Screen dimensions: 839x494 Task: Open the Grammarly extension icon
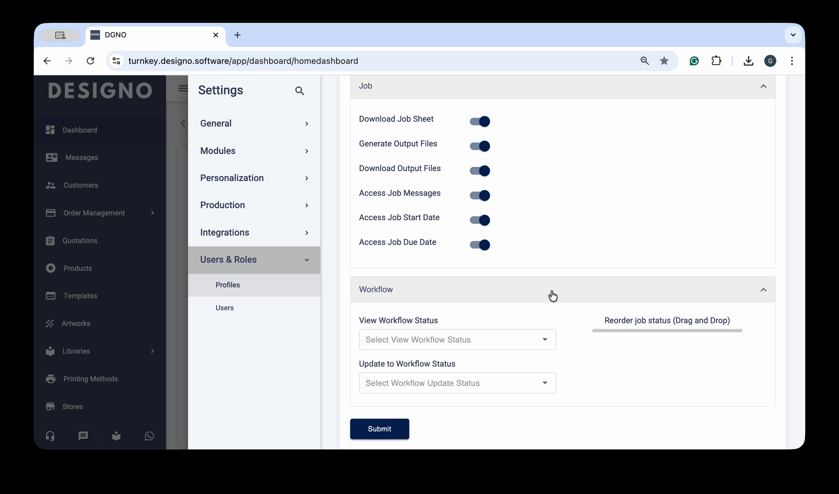[x=694, y=61]
